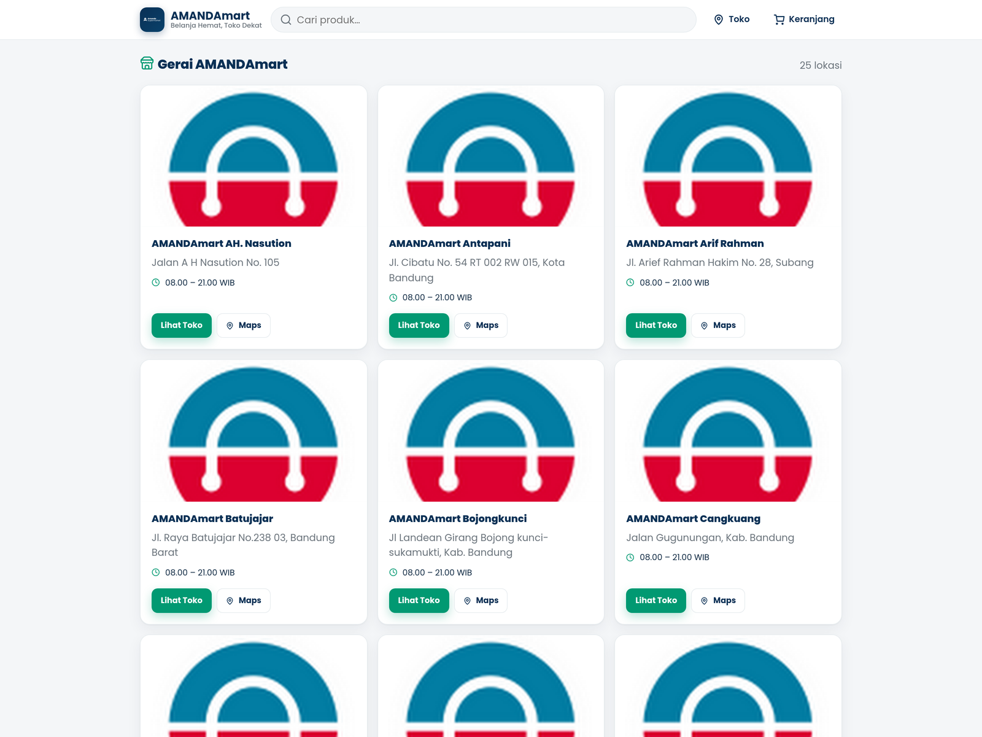Click clock icon on Bojongkunci card

[393, 572]
